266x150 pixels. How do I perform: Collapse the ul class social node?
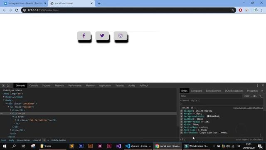tap(8, 107)
